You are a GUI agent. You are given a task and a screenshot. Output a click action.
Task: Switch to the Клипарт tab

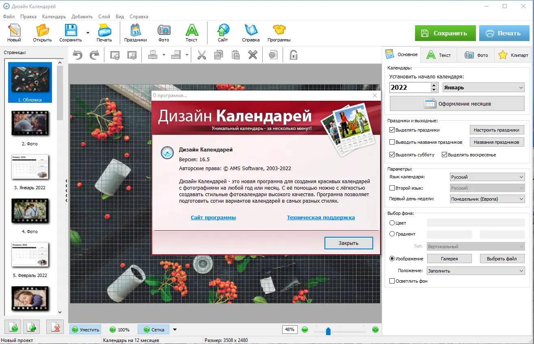click(513, 55)
